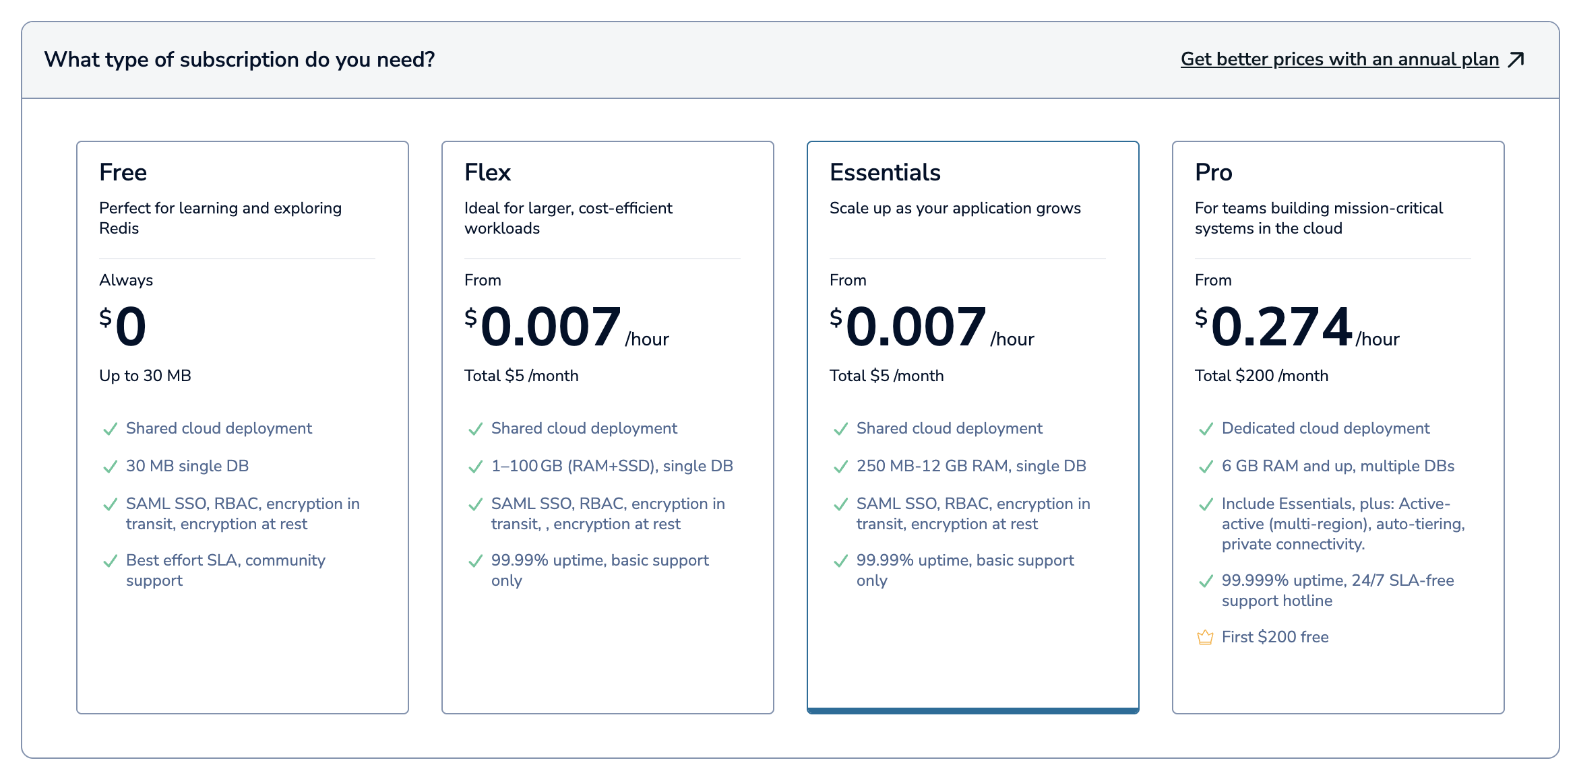Image resolution: width=1577 pixels, height=777 pixels.
Task: Click 'Dedicated cloud deployment' feature text
Action: click(x=1326, y=428)
